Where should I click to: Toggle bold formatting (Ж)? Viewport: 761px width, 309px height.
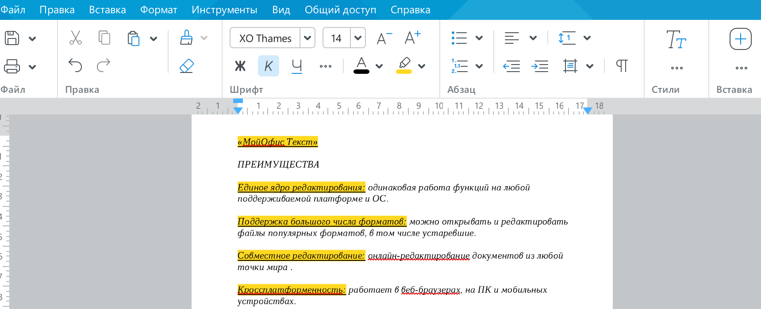[240, 66]
